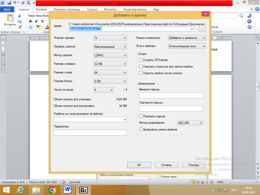Open the Вид ribbon tab
The height and width of the screenshot is (195, 260).
[x=156, y=9]
